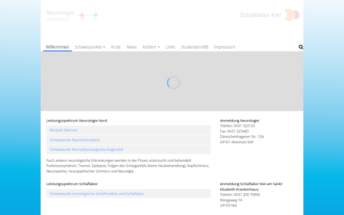
Task: Select the paragraph starting Auch andere neurologische
Action: click(x=128, y=166)
